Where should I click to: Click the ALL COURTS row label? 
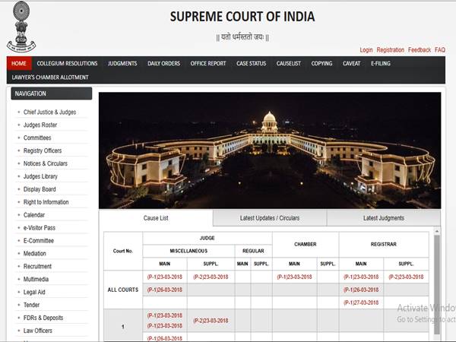[x=123, y=290]
